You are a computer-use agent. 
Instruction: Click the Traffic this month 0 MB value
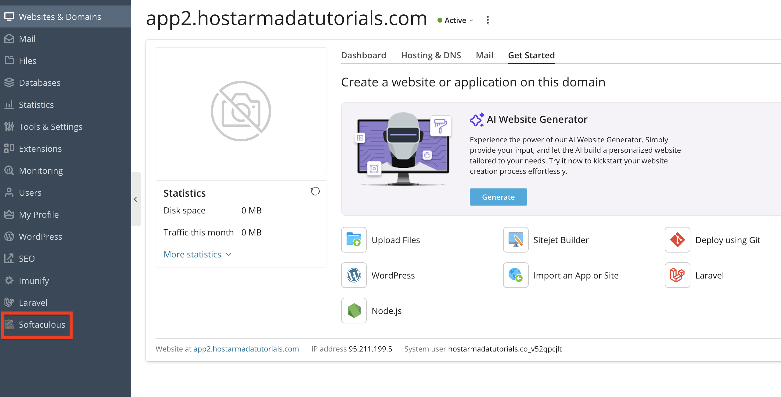251,232
